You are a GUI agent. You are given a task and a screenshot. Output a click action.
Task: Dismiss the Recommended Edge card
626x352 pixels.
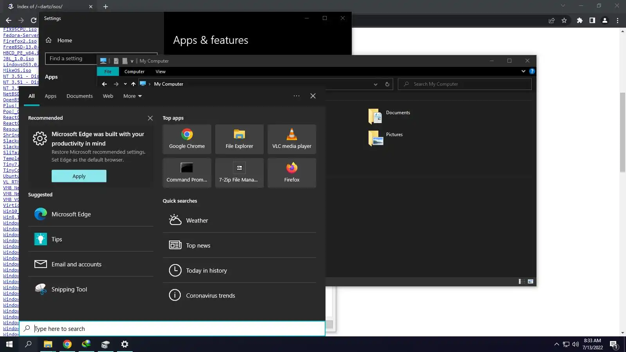click(150, 118)
